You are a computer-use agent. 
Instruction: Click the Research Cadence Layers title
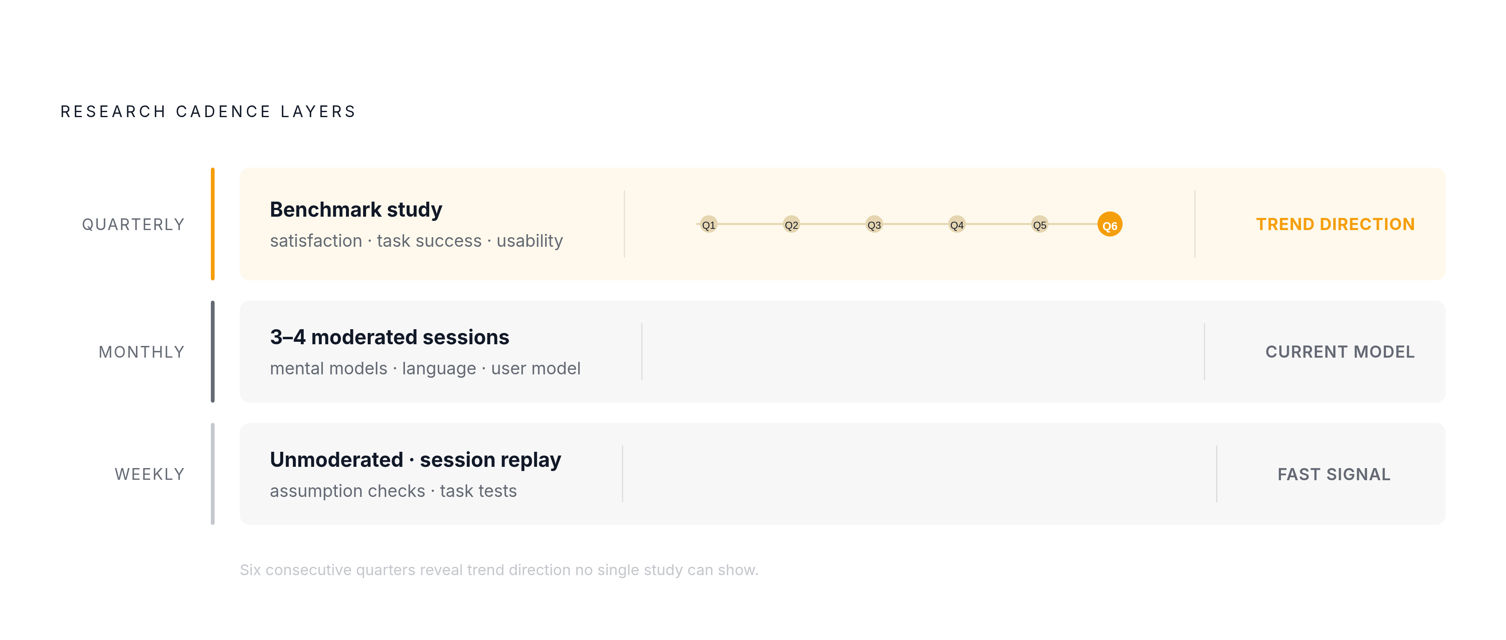pyautogui.click(x=208, y=112)
